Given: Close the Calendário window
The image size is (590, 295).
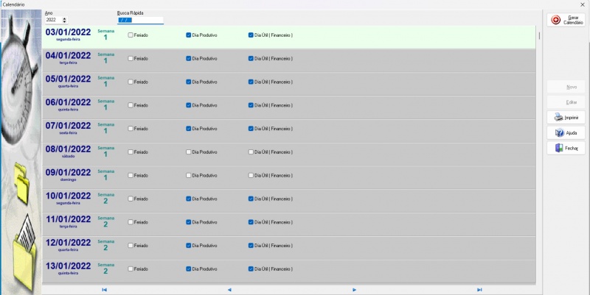Looking at the screenshot, I should 583,4.
